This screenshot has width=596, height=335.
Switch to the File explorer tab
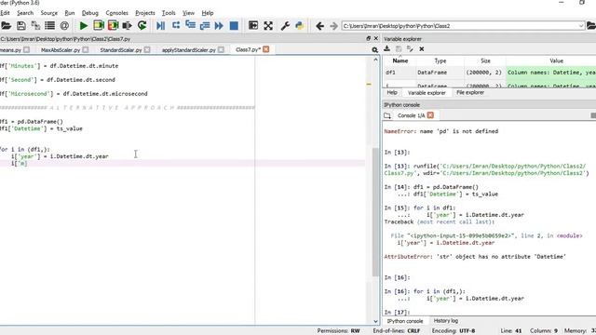point(470,93)
